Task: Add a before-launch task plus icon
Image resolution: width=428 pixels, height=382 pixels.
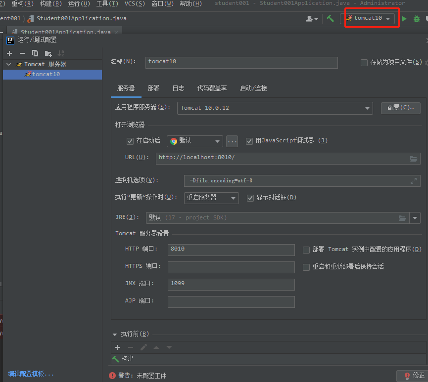Action: [118, 347]
